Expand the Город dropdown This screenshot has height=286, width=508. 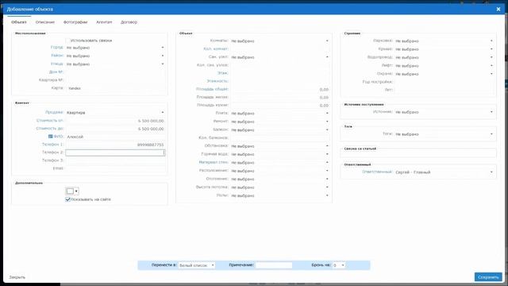coord(116,48)
